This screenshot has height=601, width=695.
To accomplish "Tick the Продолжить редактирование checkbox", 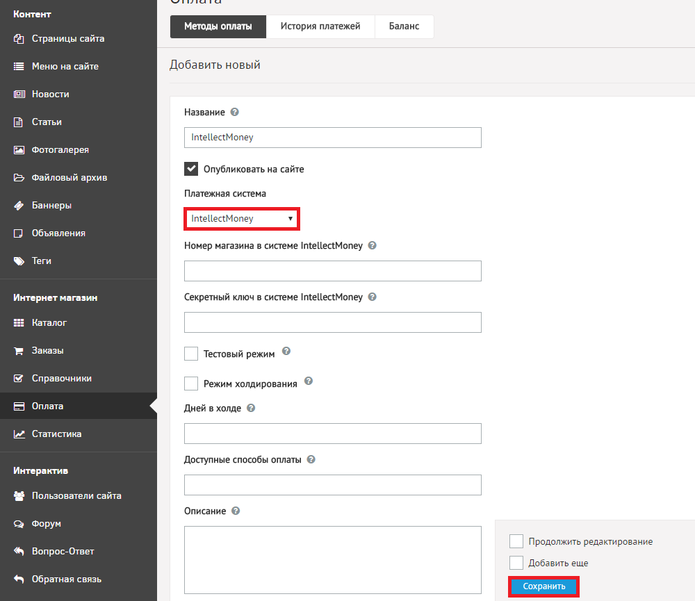I will coord(516,541).
